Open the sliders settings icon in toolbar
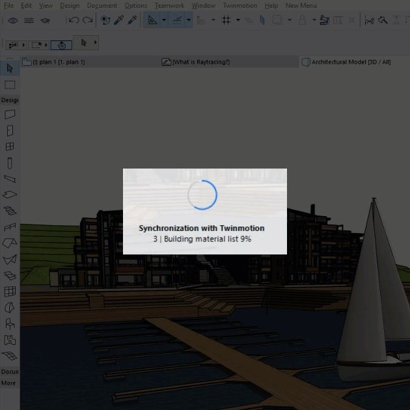410x410 pixels. coord(29,20)
